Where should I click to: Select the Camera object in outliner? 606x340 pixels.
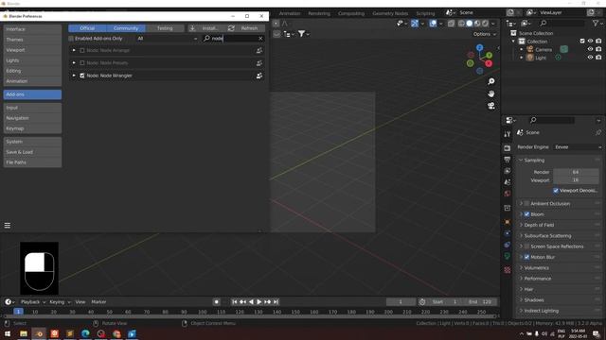[544, 50]
